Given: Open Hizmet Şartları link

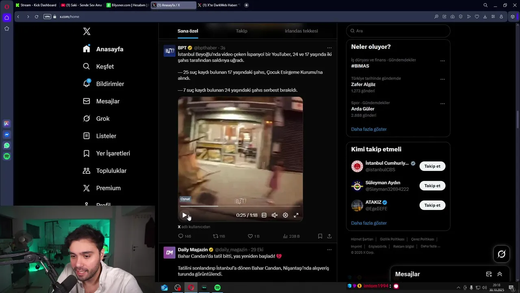Looking at the screenshot, I should [362, 239].
